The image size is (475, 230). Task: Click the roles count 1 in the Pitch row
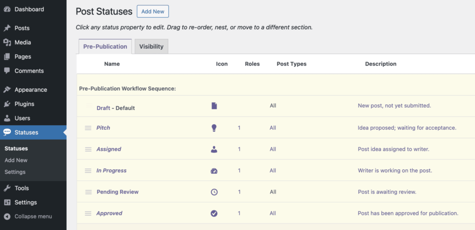(x=239, y=128)
